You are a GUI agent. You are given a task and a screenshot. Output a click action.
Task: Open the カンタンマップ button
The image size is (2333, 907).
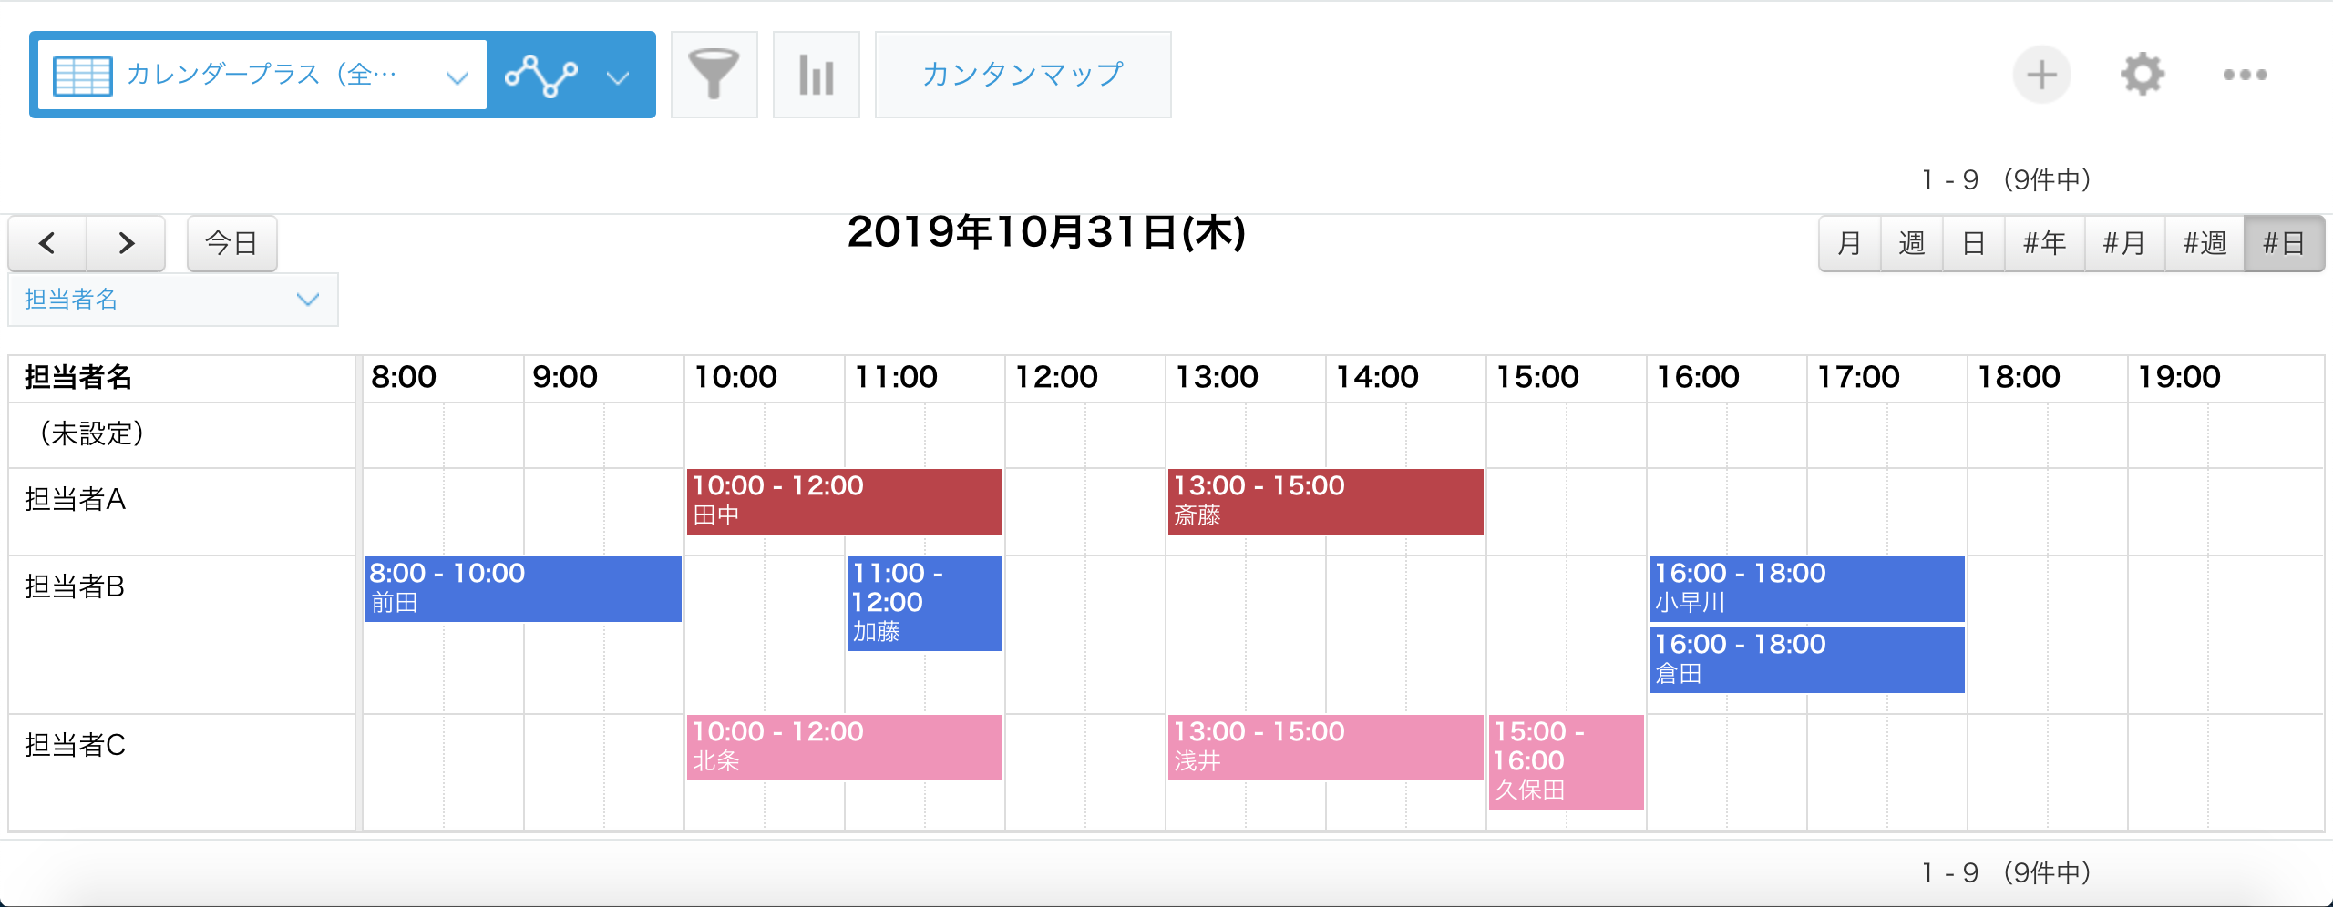1023,75
